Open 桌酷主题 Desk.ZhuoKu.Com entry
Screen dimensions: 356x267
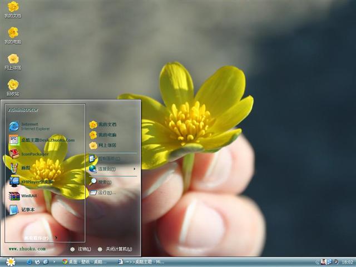coord(42,140)
